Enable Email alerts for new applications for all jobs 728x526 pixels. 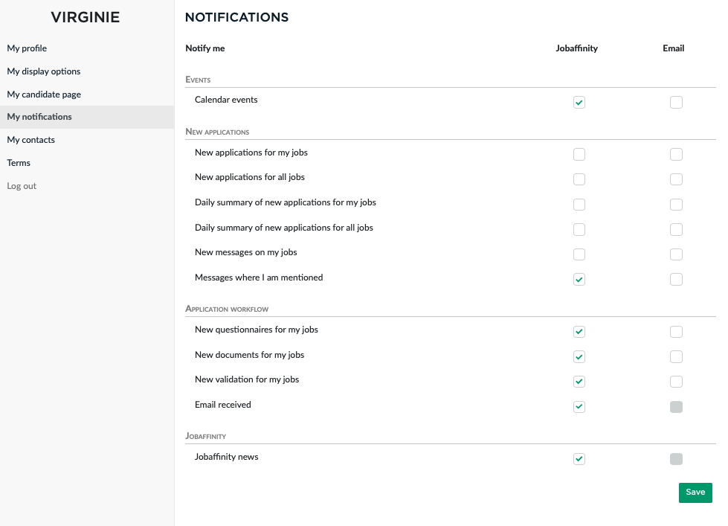point(676,179)
